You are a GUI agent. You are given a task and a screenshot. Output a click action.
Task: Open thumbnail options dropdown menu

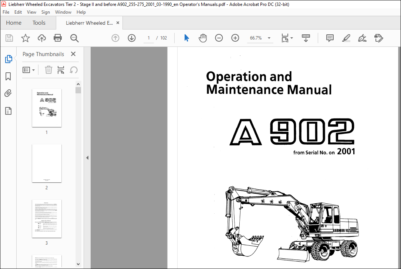pos(28,70)
